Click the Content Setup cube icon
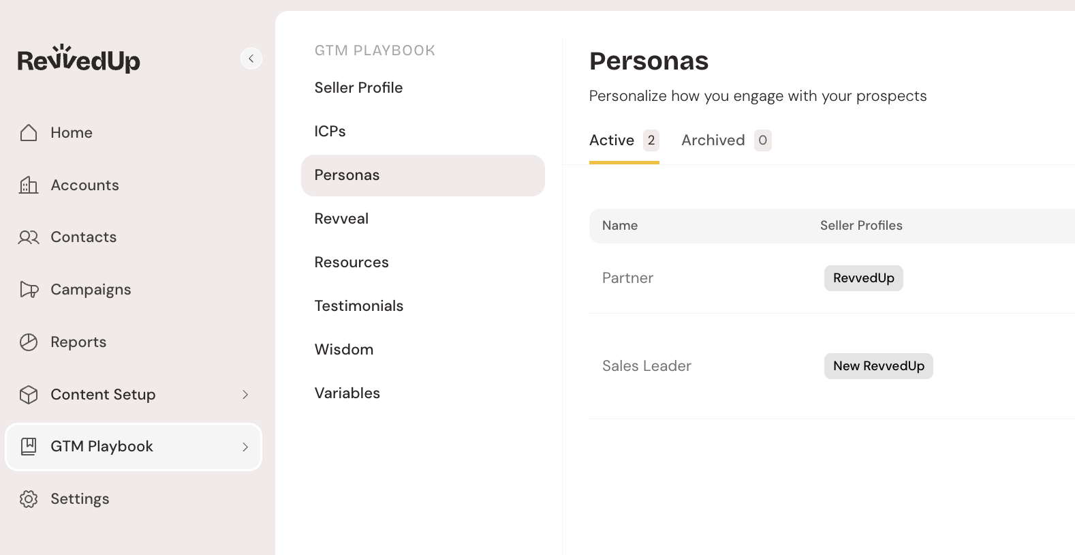Image resolution: width=1075 pixels, height=555 pixels. [29, 395]
